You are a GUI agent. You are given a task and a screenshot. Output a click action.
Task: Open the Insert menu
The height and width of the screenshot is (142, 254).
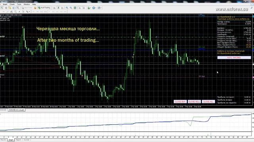click(5, 4)
